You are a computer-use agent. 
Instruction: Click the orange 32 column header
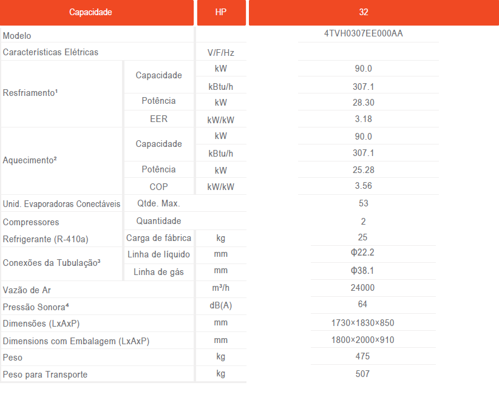(x=364, y=12)
